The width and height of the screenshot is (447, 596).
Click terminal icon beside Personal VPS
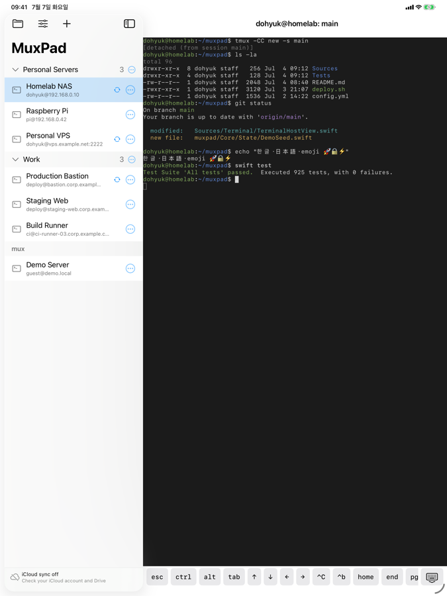point(17,139)
